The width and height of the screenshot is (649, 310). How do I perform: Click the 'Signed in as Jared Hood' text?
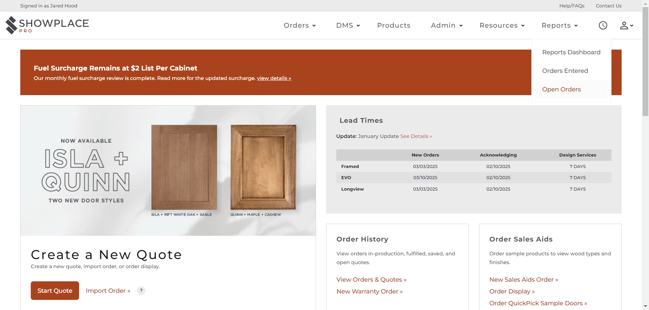49,6
